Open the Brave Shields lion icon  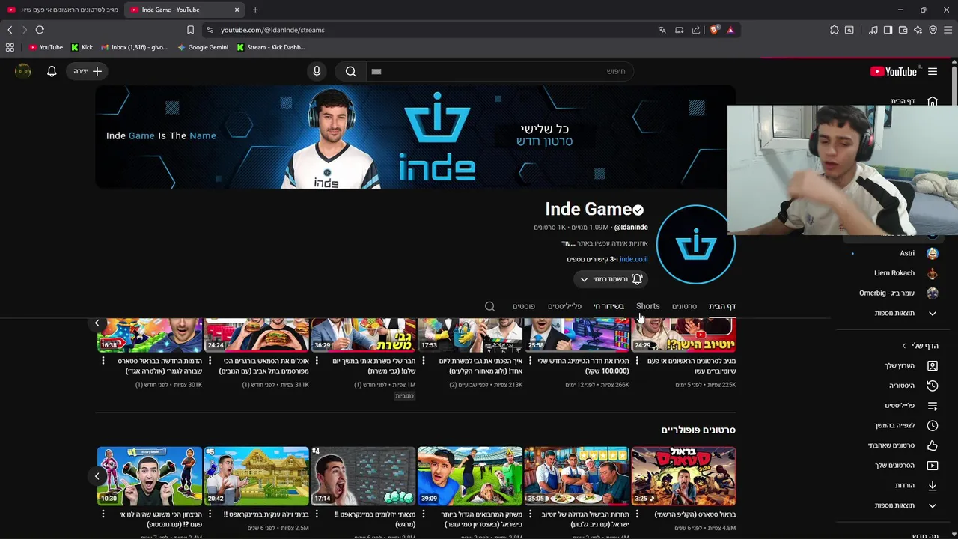(715, 30)
